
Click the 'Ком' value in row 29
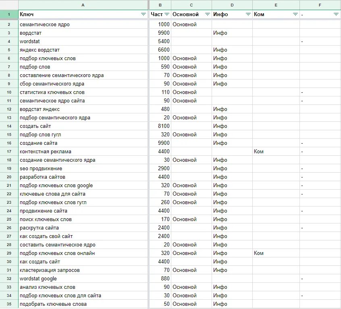pos(259,253)
